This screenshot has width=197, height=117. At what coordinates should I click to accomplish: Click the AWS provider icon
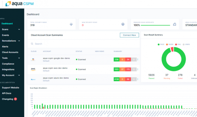(33, 69)
